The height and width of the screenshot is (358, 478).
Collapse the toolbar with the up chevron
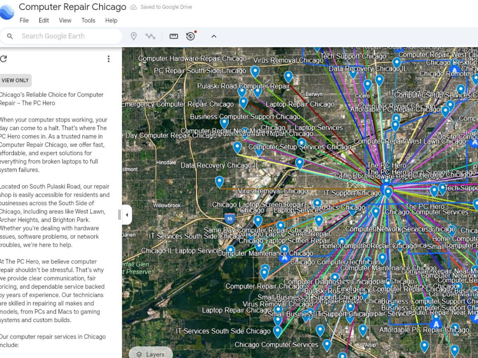click(x=214, y=36)
